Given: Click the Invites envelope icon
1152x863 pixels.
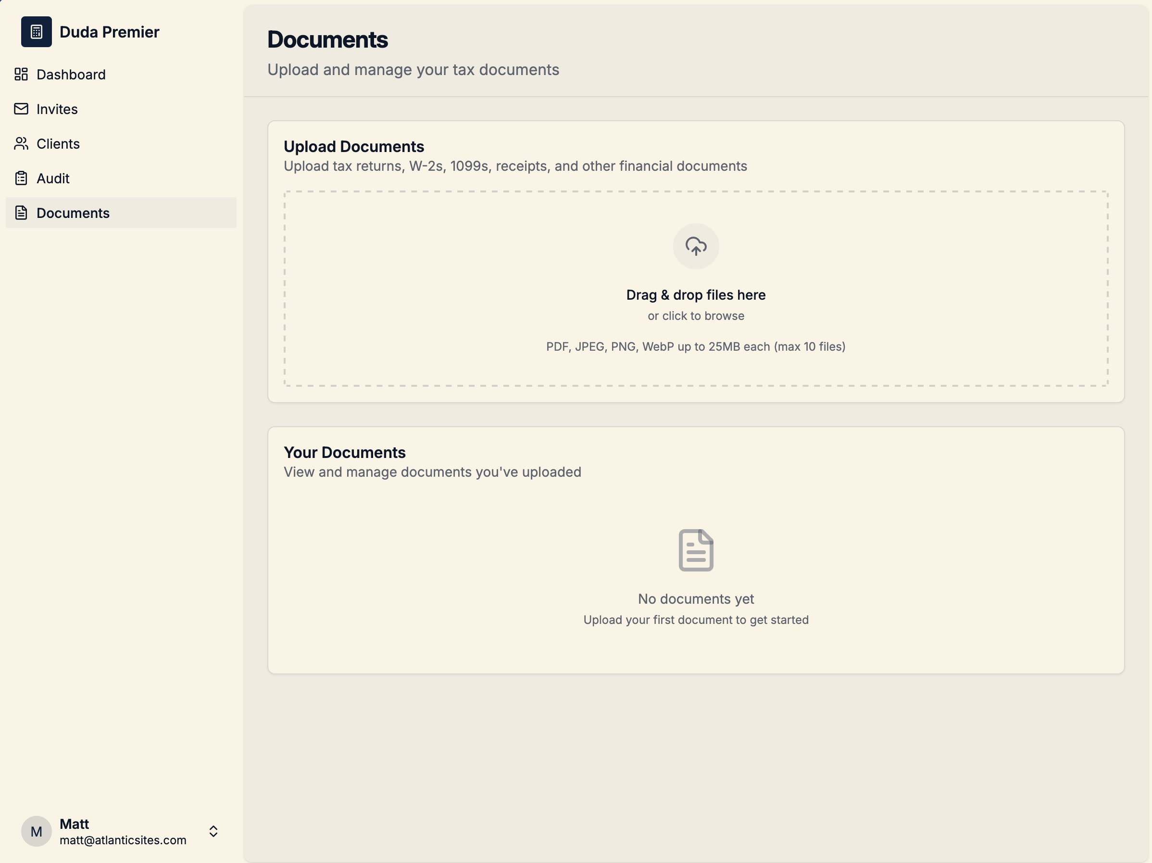Looking at the screenshot, I should pos(21,109).
